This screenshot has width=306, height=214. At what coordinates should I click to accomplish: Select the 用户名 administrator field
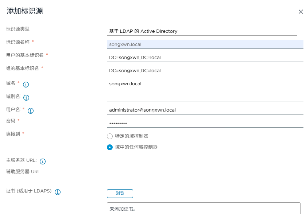[201, 110]
